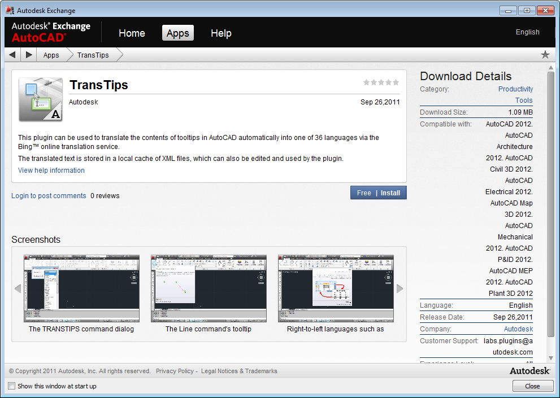Click Login to post comments link
Image resolution: width=560 pixels, height=398 pixels.
point(49,196)
